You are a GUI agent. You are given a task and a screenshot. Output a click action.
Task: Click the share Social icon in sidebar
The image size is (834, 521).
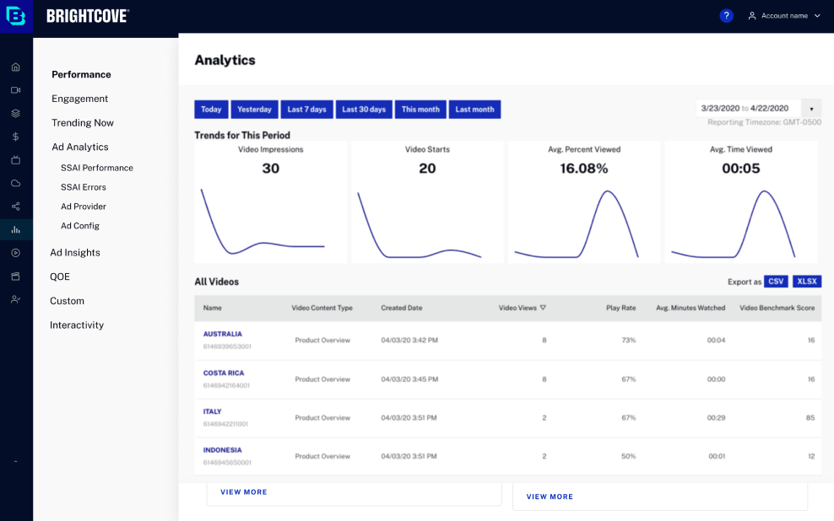pyautogui.click(x=15, y=206)
